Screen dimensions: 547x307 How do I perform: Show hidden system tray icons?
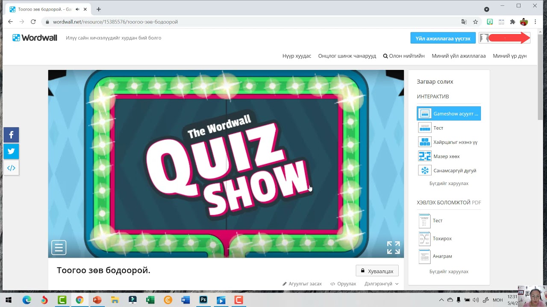[x=441, y=300]
